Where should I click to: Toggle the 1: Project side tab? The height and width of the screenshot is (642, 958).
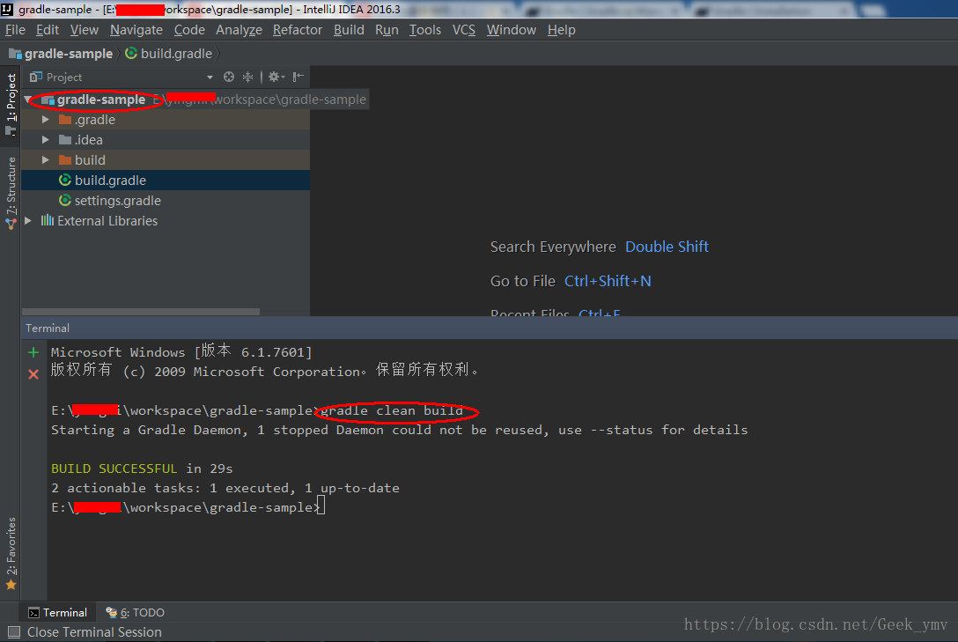click(x=11, y=105)
